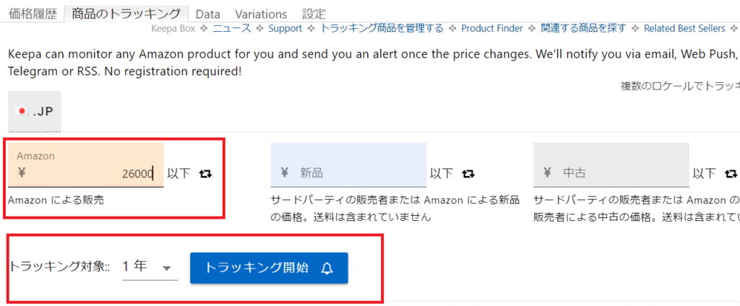Switch to the 価格履歴 tab
The height and width of the screenshot is (306, 740).
[33, 14]
